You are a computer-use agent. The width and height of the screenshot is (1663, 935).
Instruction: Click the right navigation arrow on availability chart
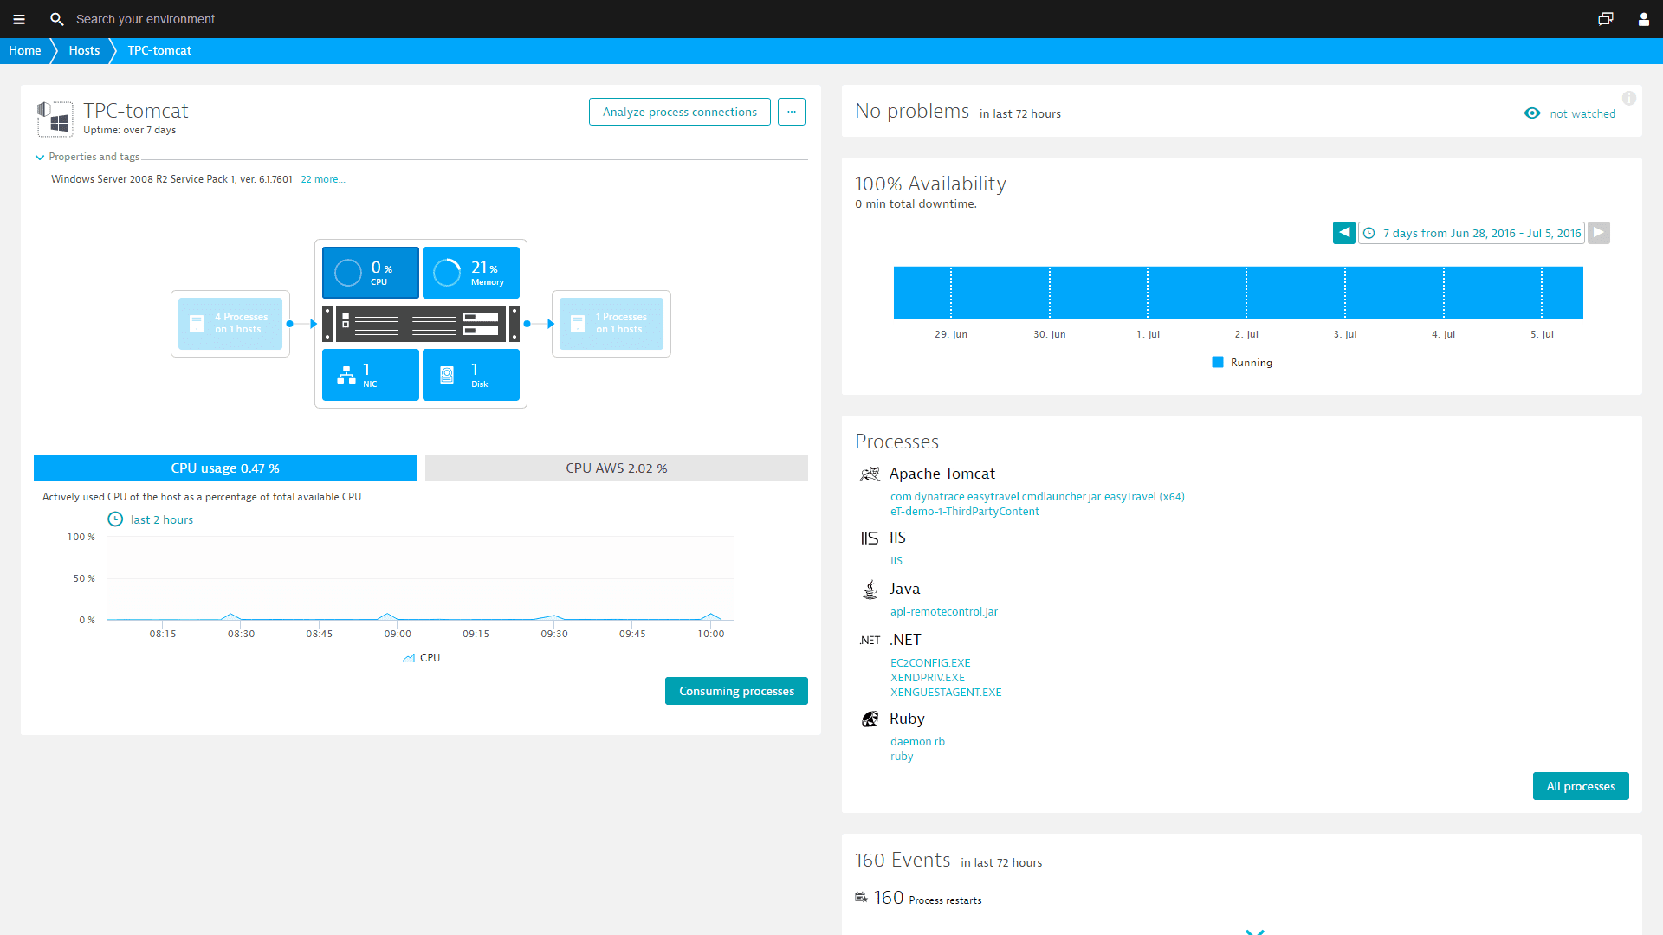click(1598, 233)
